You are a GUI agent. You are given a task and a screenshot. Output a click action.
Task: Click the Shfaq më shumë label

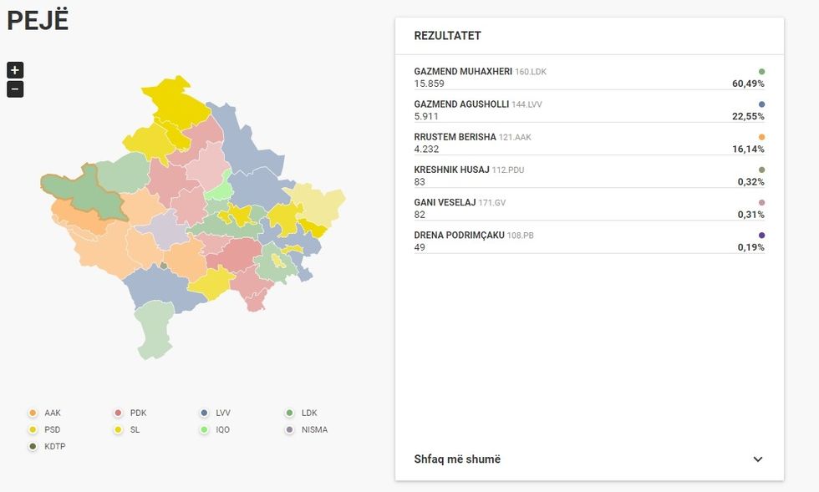(x=457, y=459)
